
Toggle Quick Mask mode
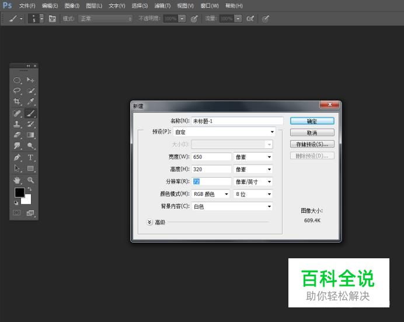point(17,213)
